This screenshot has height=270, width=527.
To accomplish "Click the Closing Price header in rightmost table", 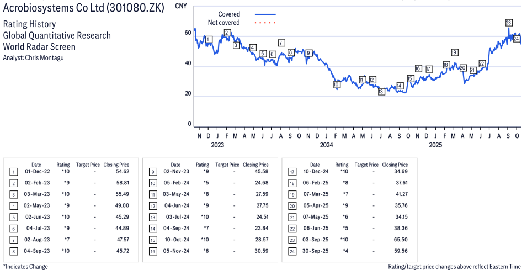I will [x=395, y=165].
